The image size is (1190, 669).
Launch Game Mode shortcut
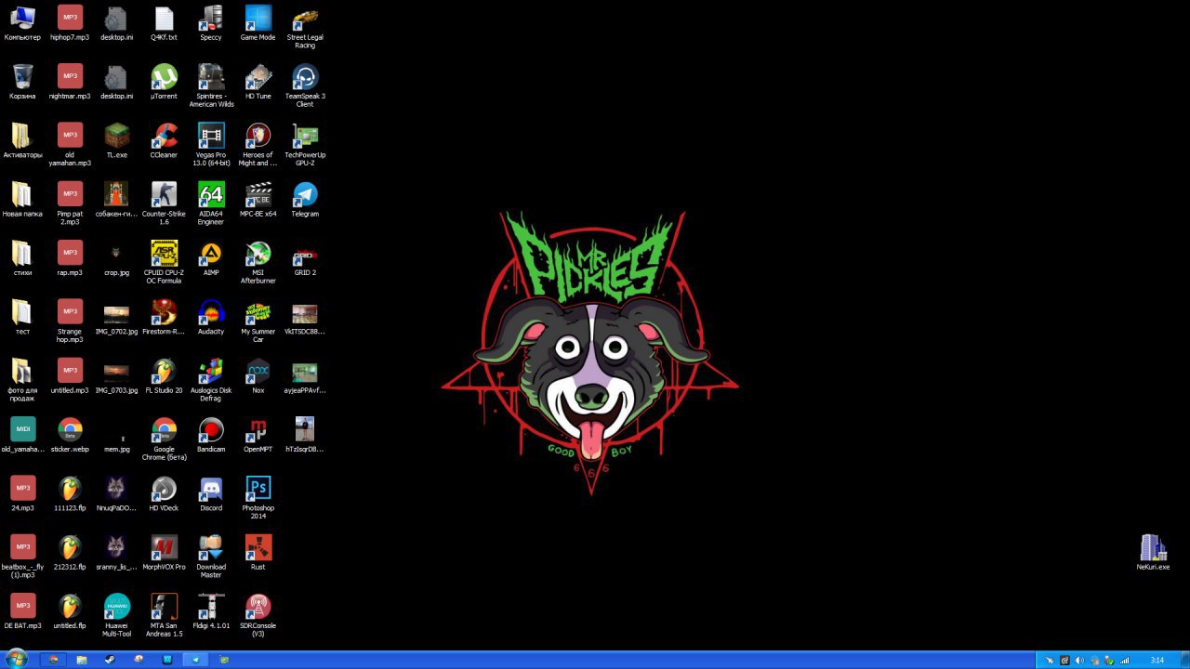click(258, 23)
